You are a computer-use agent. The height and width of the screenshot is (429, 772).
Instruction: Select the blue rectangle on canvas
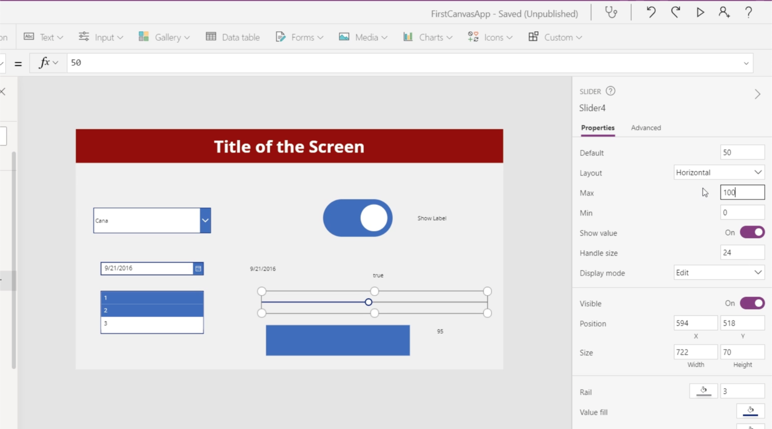click(x=338, y=340)
